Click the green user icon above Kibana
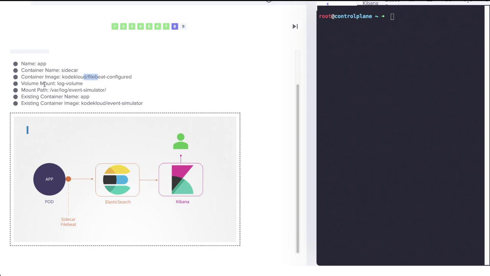The image size is (490, 276). click(x=181, y=141)
